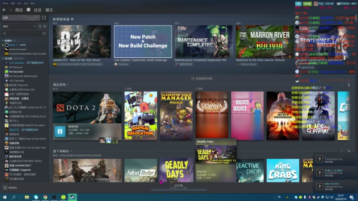This screenshot has height=201, width=358.
Task: Open the Windows Start menu
Action: 4,197
